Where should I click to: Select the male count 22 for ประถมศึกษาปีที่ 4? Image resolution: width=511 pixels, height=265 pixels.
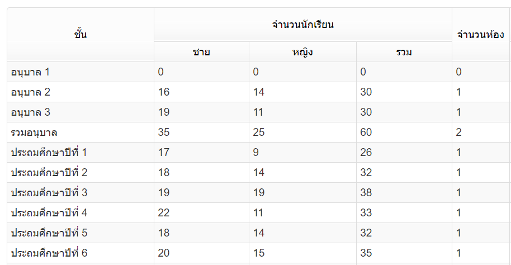click(x=164, y=213)
